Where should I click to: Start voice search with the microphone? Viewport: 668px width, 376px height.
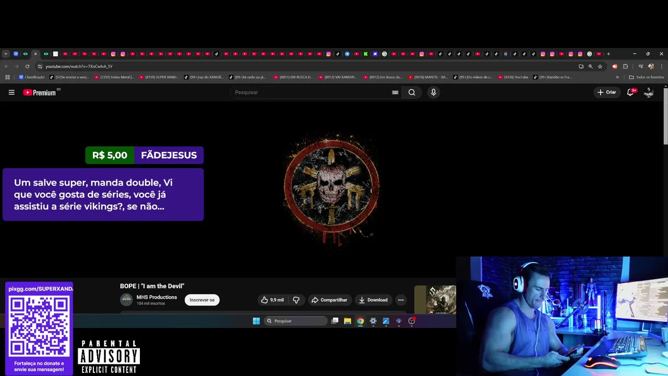(433, 92)
